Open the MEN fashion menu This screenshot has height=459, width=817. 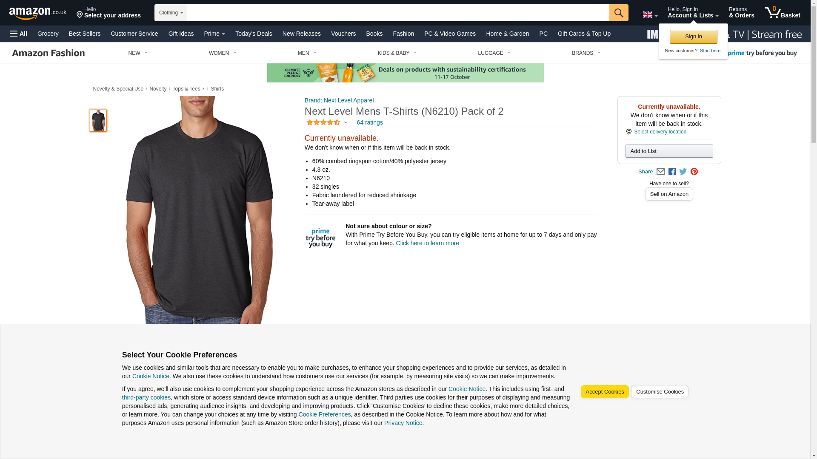point(307,53)
